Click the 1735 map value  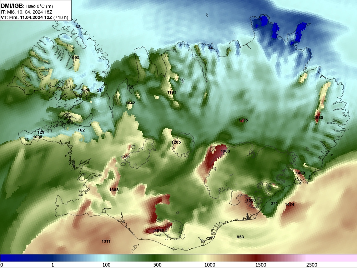tap(243, 120)
